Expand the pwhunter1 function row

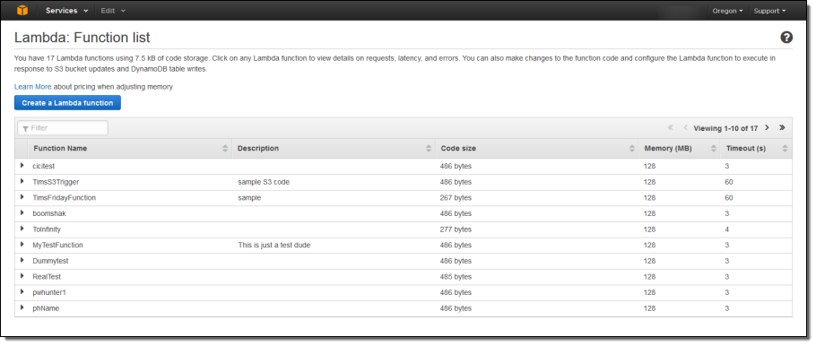[x=22, y=291]
